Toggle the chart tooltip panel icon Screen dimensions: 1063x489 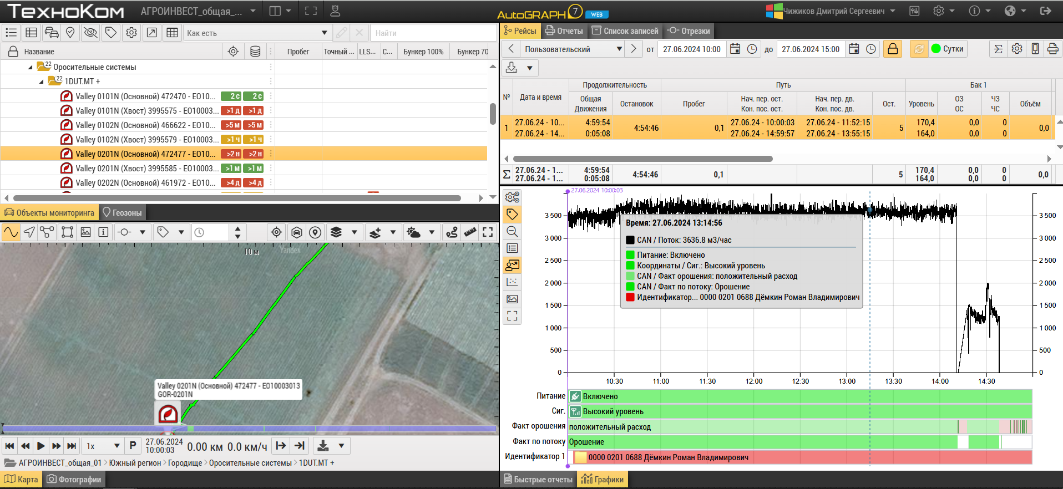[x=512, y=265]
